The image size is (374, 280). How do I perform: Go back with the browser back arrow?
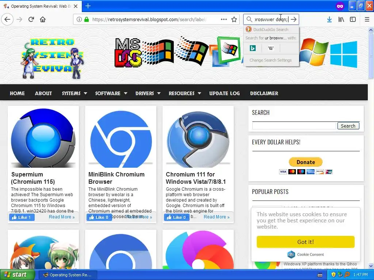[x=7, y=19]
